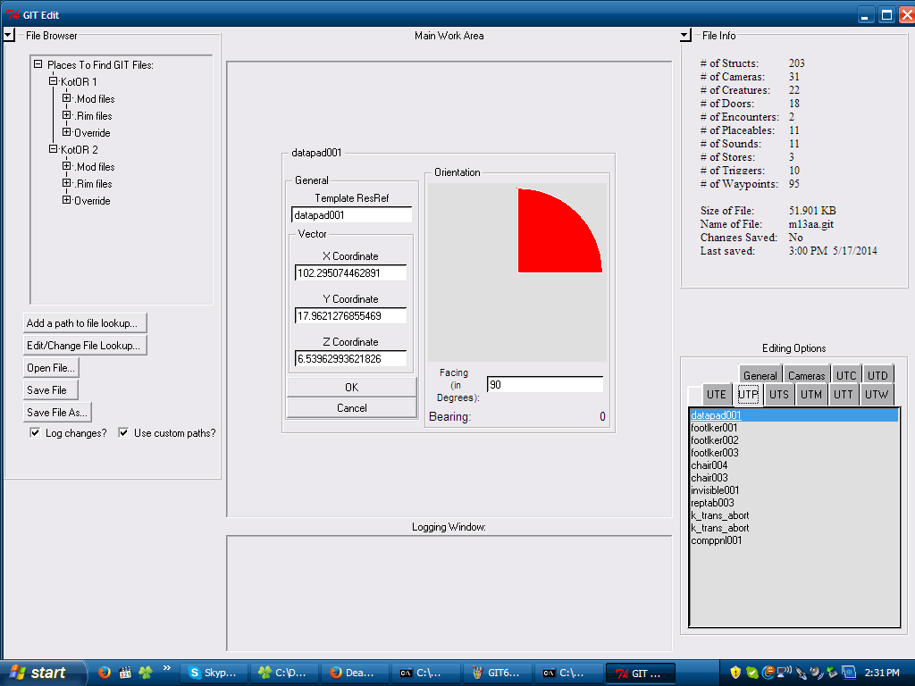Switch to the Cameras editing tab
The image size is (915, 686).
(x=807, y=375)
